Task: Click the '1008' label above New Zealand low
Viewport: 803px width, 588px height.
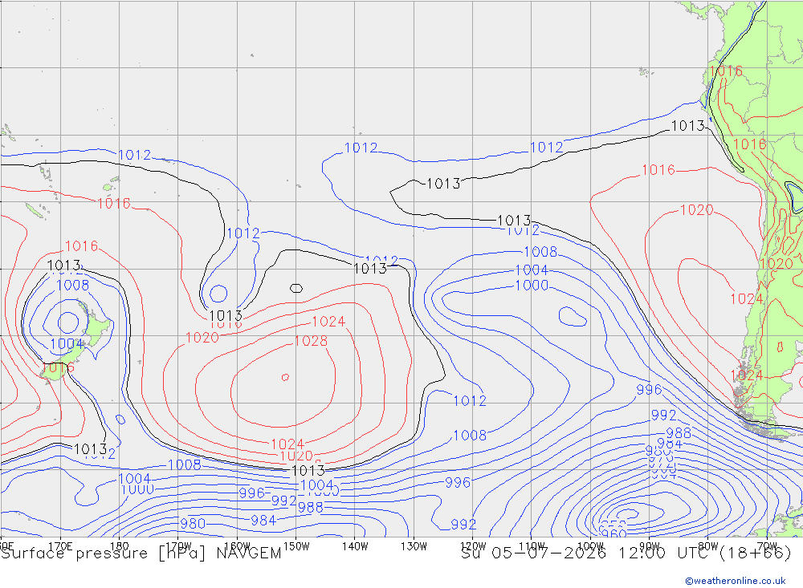Action: (73, 285)
